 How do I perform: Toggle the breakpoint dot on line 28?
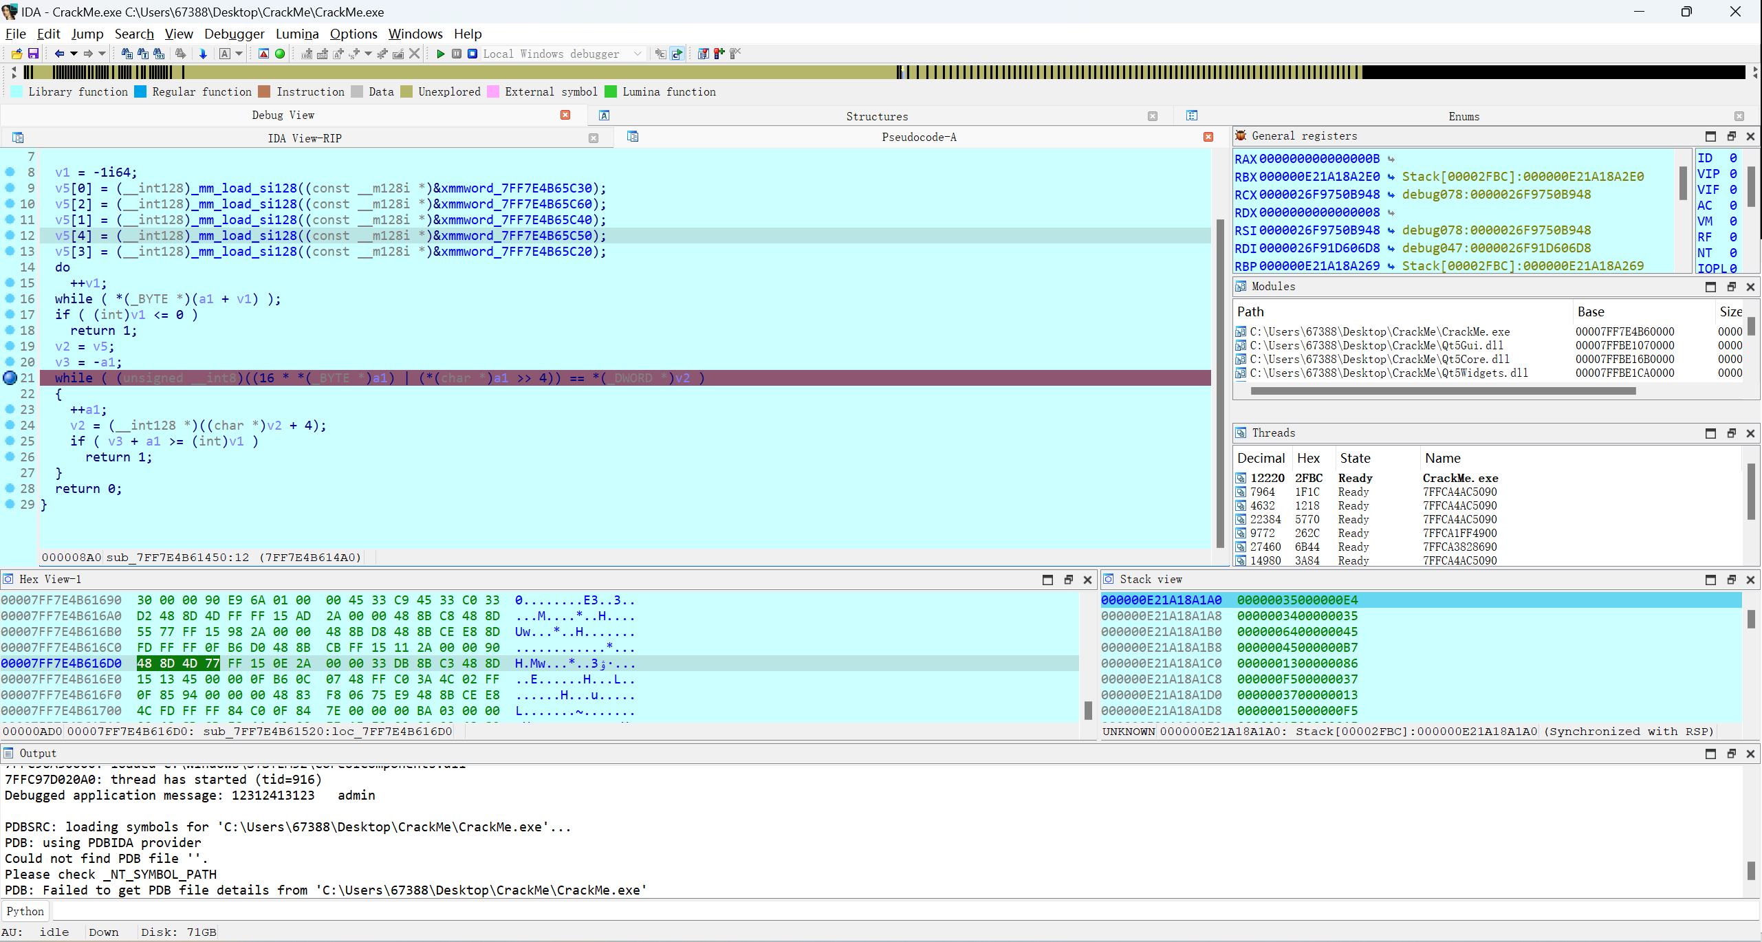pyautogui.click(x=10, y=488)
